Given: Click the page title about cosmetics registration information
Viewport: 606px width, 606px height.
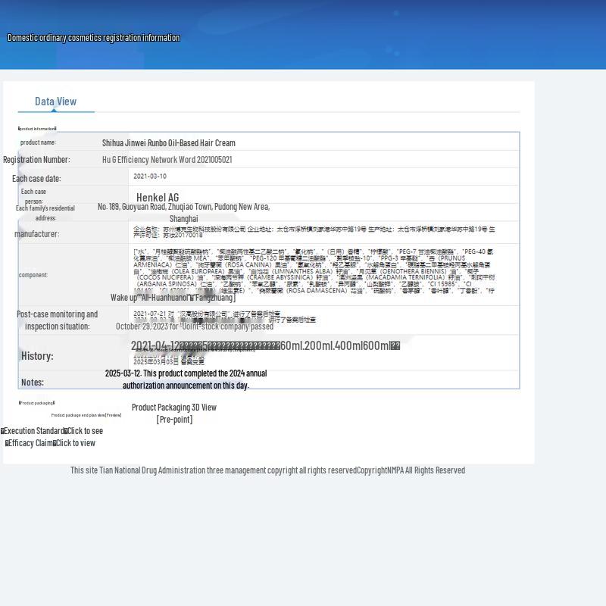Looking at the screenshot, I should (x=93, y=38).
